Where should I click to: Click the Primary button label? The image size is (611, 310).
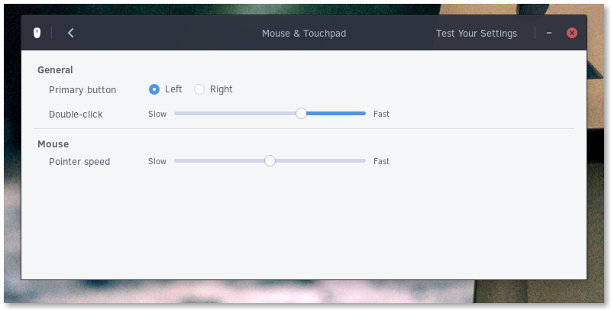(x=82, y=90)
